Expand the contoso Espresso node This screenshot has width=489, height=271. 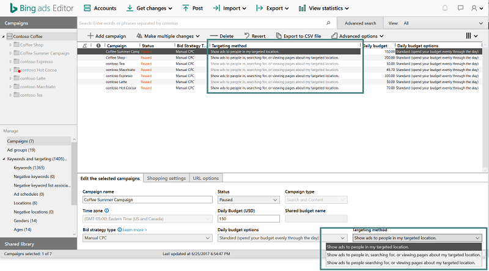coord(10,62)
